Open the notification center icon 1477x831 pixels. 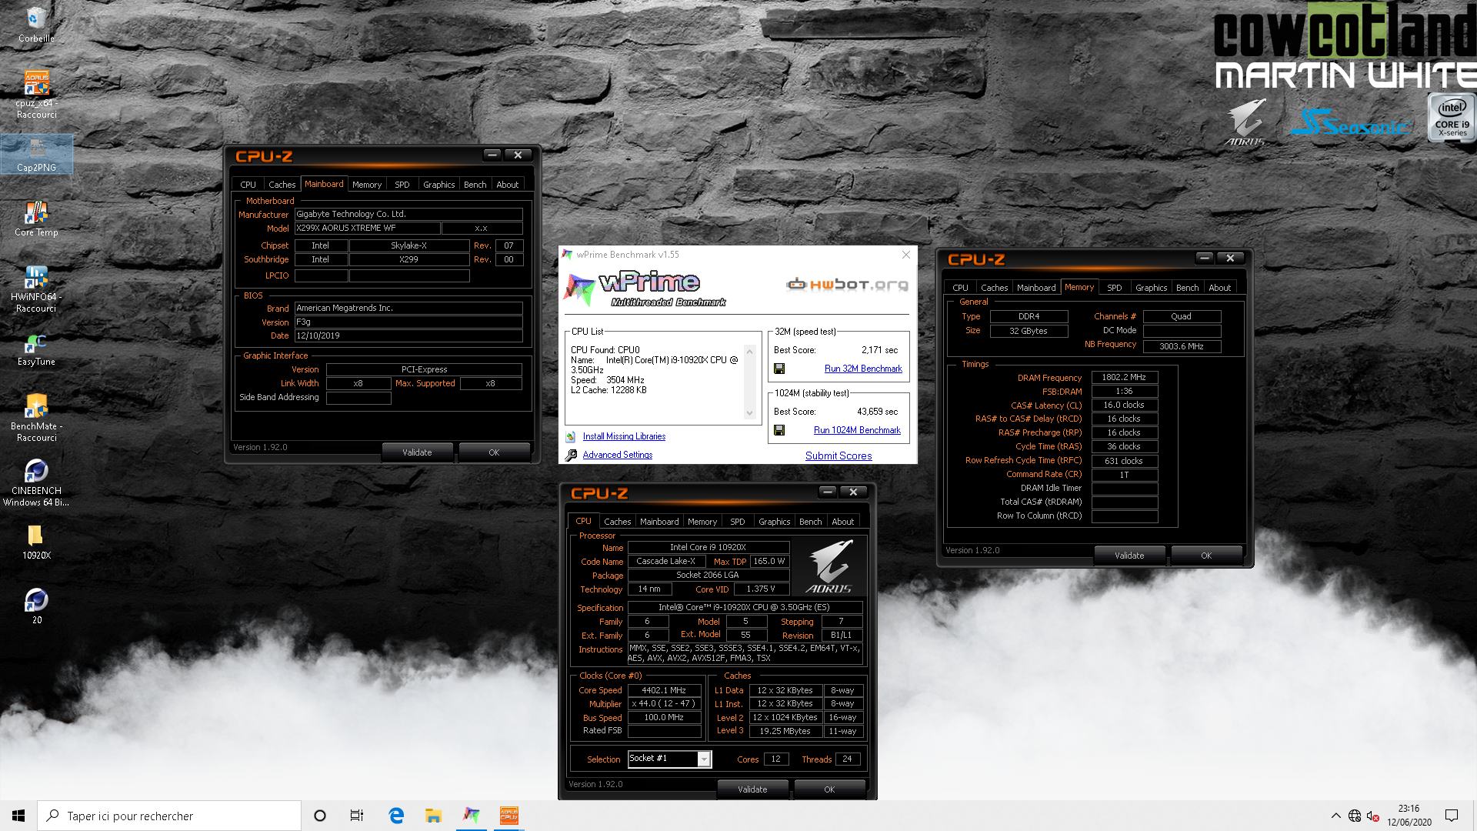1452,816
